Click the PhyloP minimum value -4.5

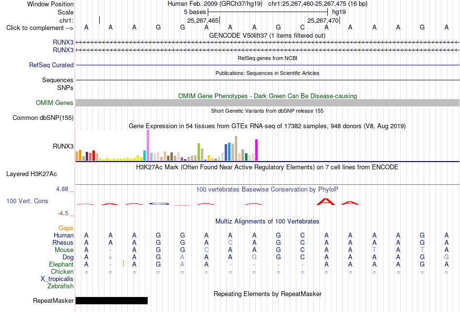point(63,213)
